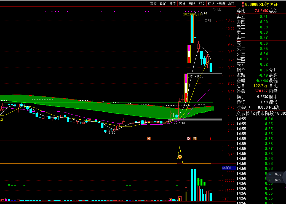Click the download speed arrow in network widget

pos(270,180)
